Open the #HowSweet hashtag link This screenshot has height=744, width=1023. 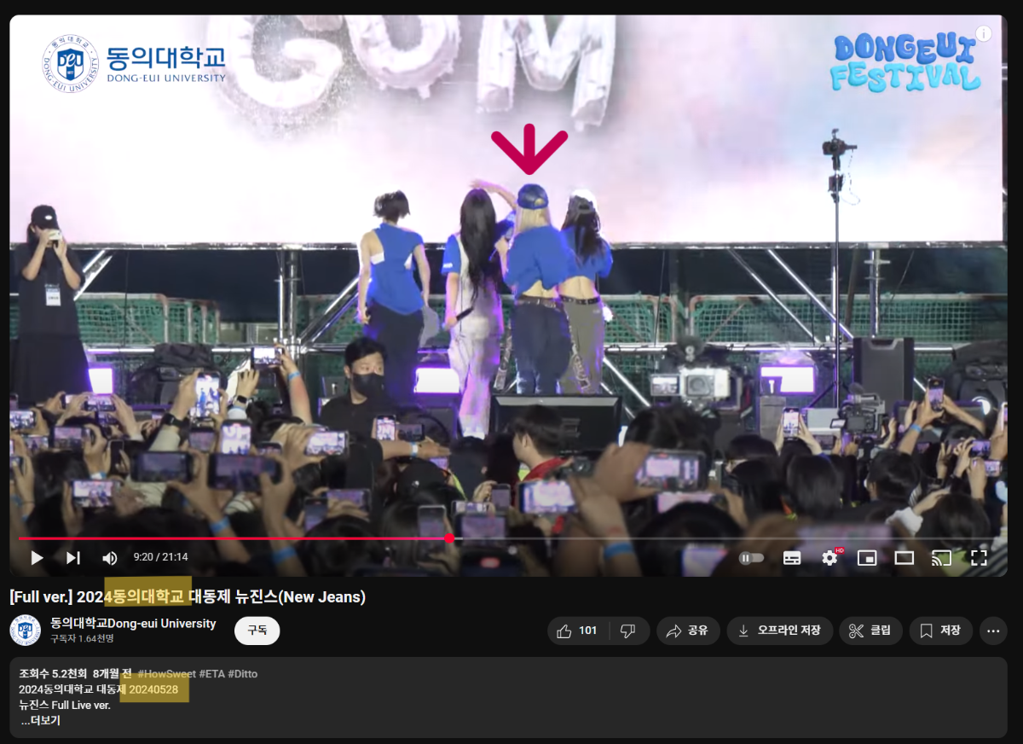pos(166,673)
